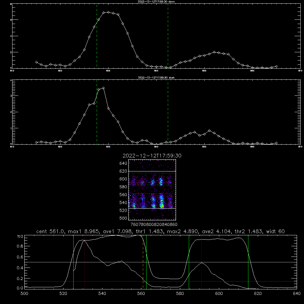
Task: Click the '760780800820840860' x-axis labels under image
Action: pos(154,225)
